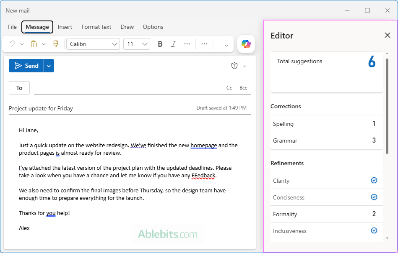Click the Inclusiveness checkmark icon
The image size is (398, 253).
point(374,230)
